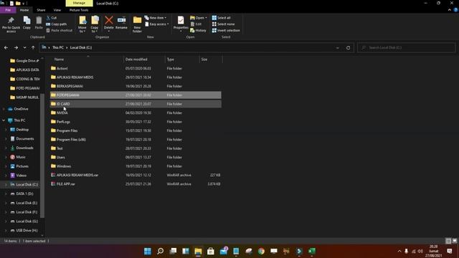Open the Move to dropdown

pyautogui.click(x=82, y=24)
